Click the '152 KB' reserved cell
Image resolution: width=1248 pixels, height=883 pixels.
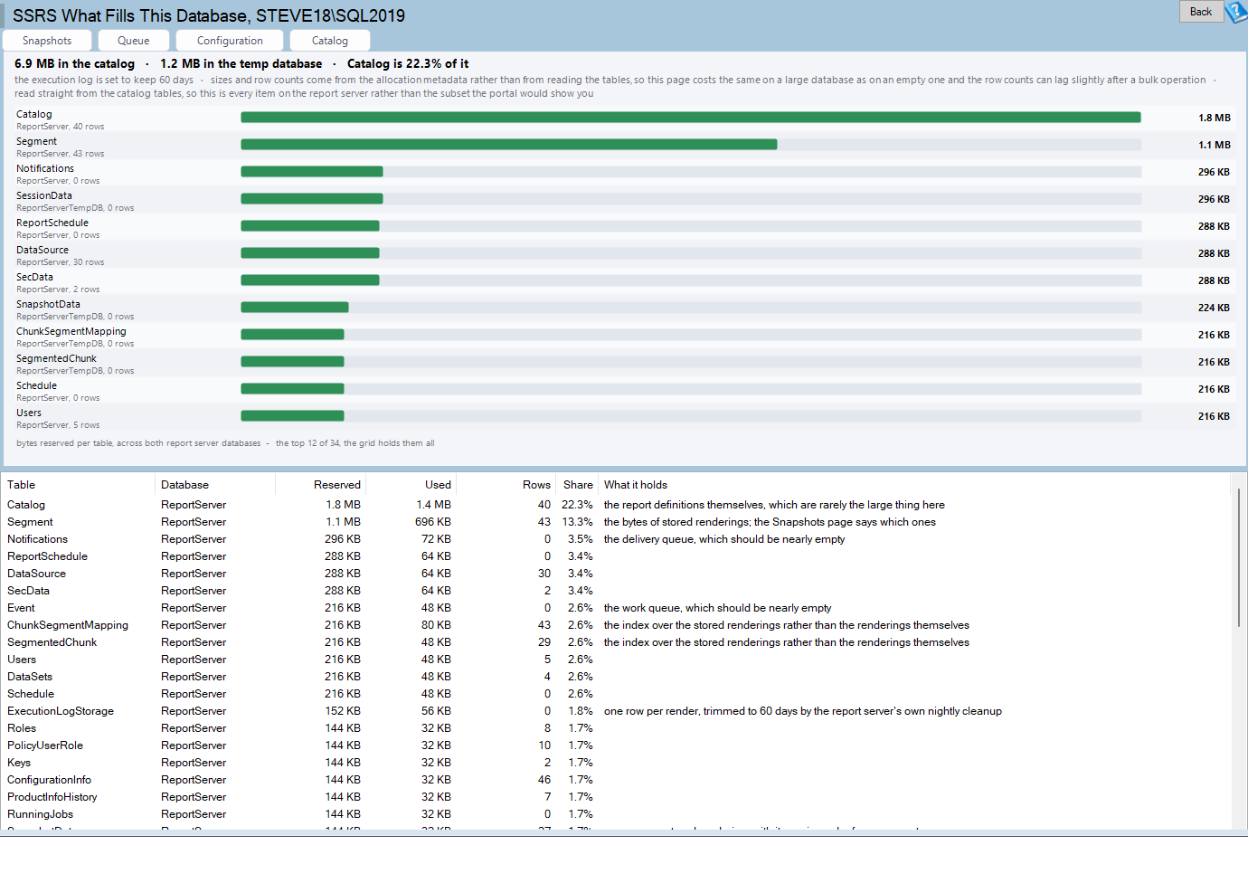[343, 711]
